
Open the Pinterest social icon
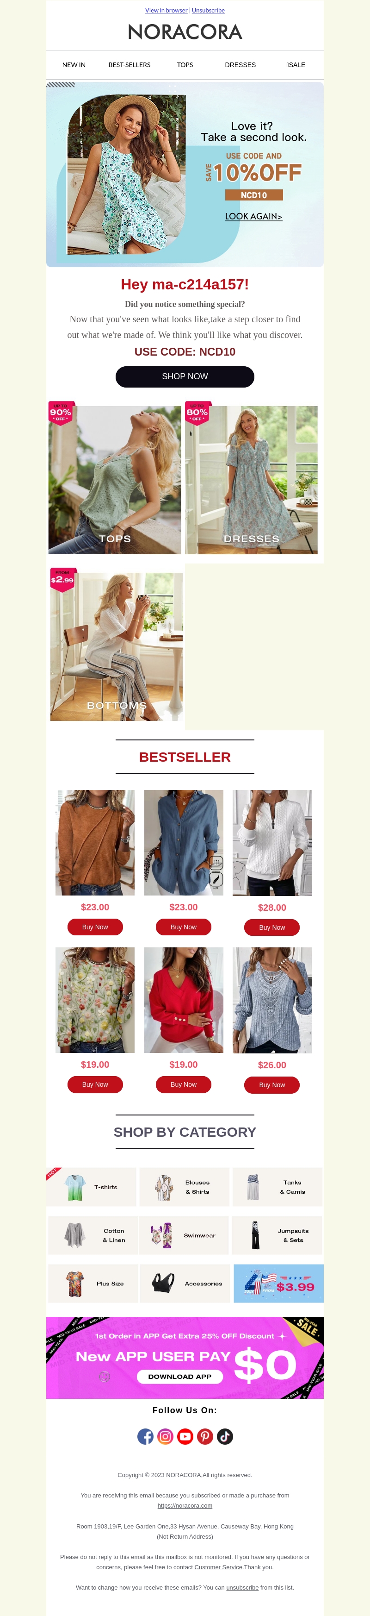click(x=205, y=1437)
